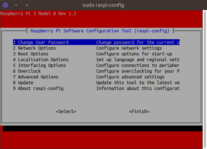
Task: Click 'Configure connections to peripher' description
Action: (138, 66)
